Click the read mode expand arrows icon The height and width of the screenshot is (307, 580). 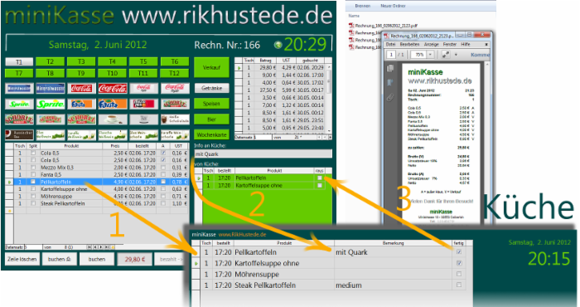[446, 54]
